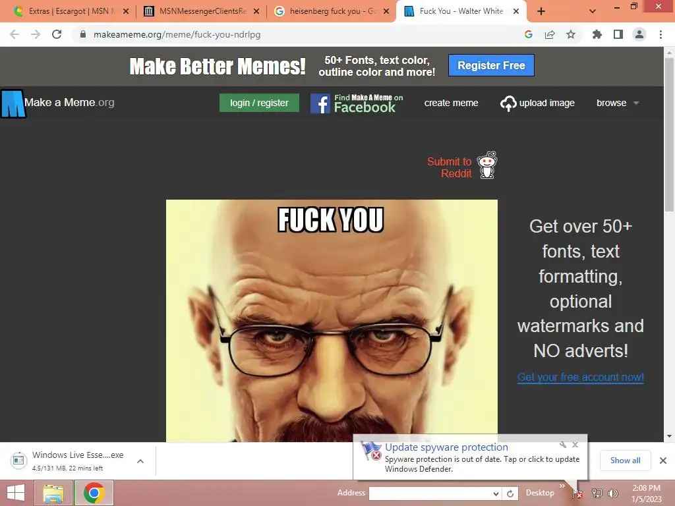View site lock security info
The height and width of the screenshot is (506, 675).
[83, 34]
